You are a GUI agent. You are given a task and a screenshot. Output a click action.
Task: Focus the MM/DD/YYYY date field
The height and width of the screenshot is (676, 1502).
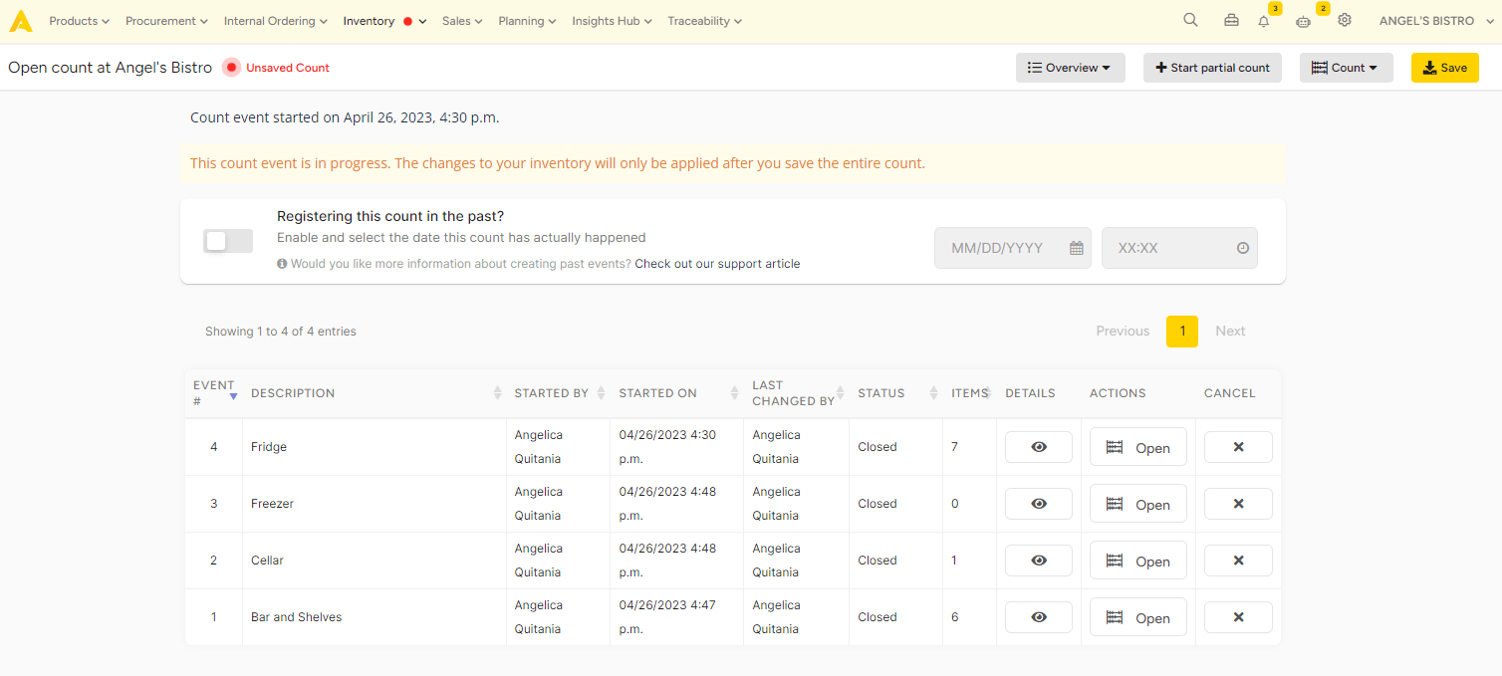coord(1013,248)
